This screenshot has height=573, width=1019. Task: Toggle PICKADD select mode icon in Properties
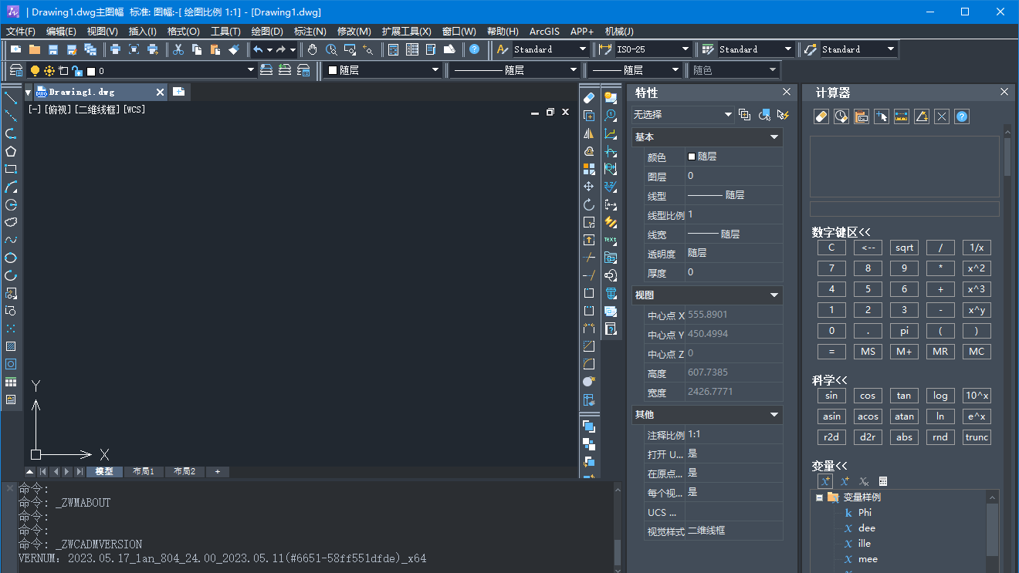744,115
